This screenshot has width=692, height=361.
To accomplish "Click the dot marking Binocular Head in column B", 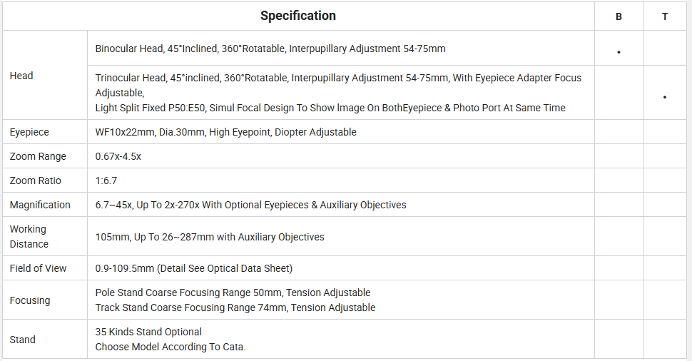I will coord(619,52).
